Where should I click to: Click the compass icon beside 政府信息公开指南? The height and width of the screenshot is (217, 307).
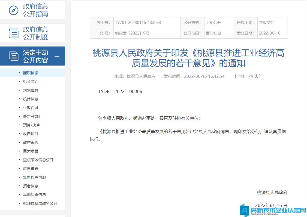click(13, 10)
